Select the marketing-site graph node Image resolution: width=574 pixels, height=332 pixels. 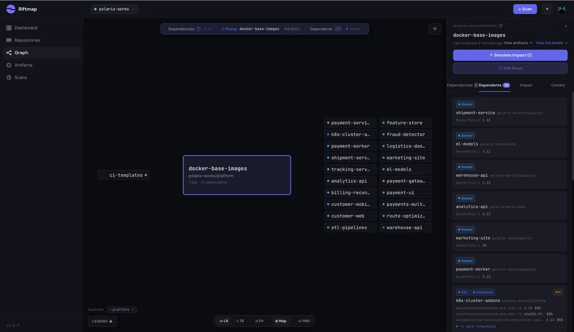pos(405,158)
